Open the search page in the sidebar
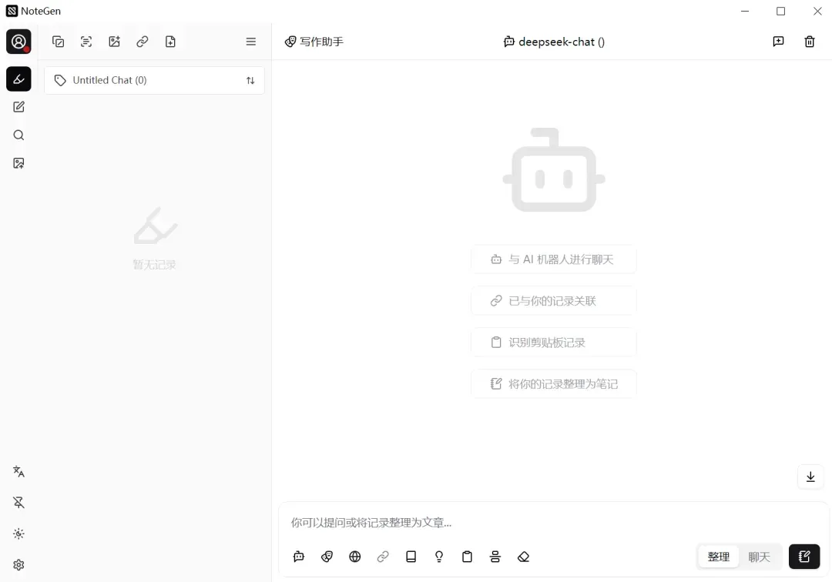Viewport: 832px width, 582px height. click(x=18, y=135)
